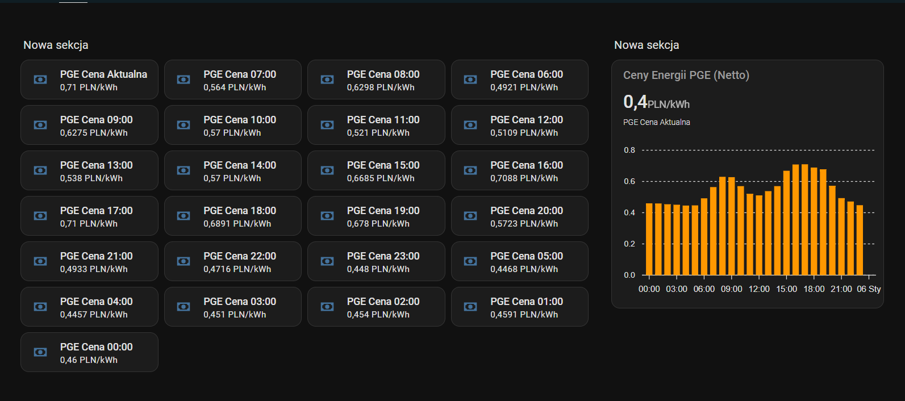The height and width of the screenshot is (401, 905).
Task: Click the cash icon beside PGE Cena Aktualna
Action: [40, 80]
